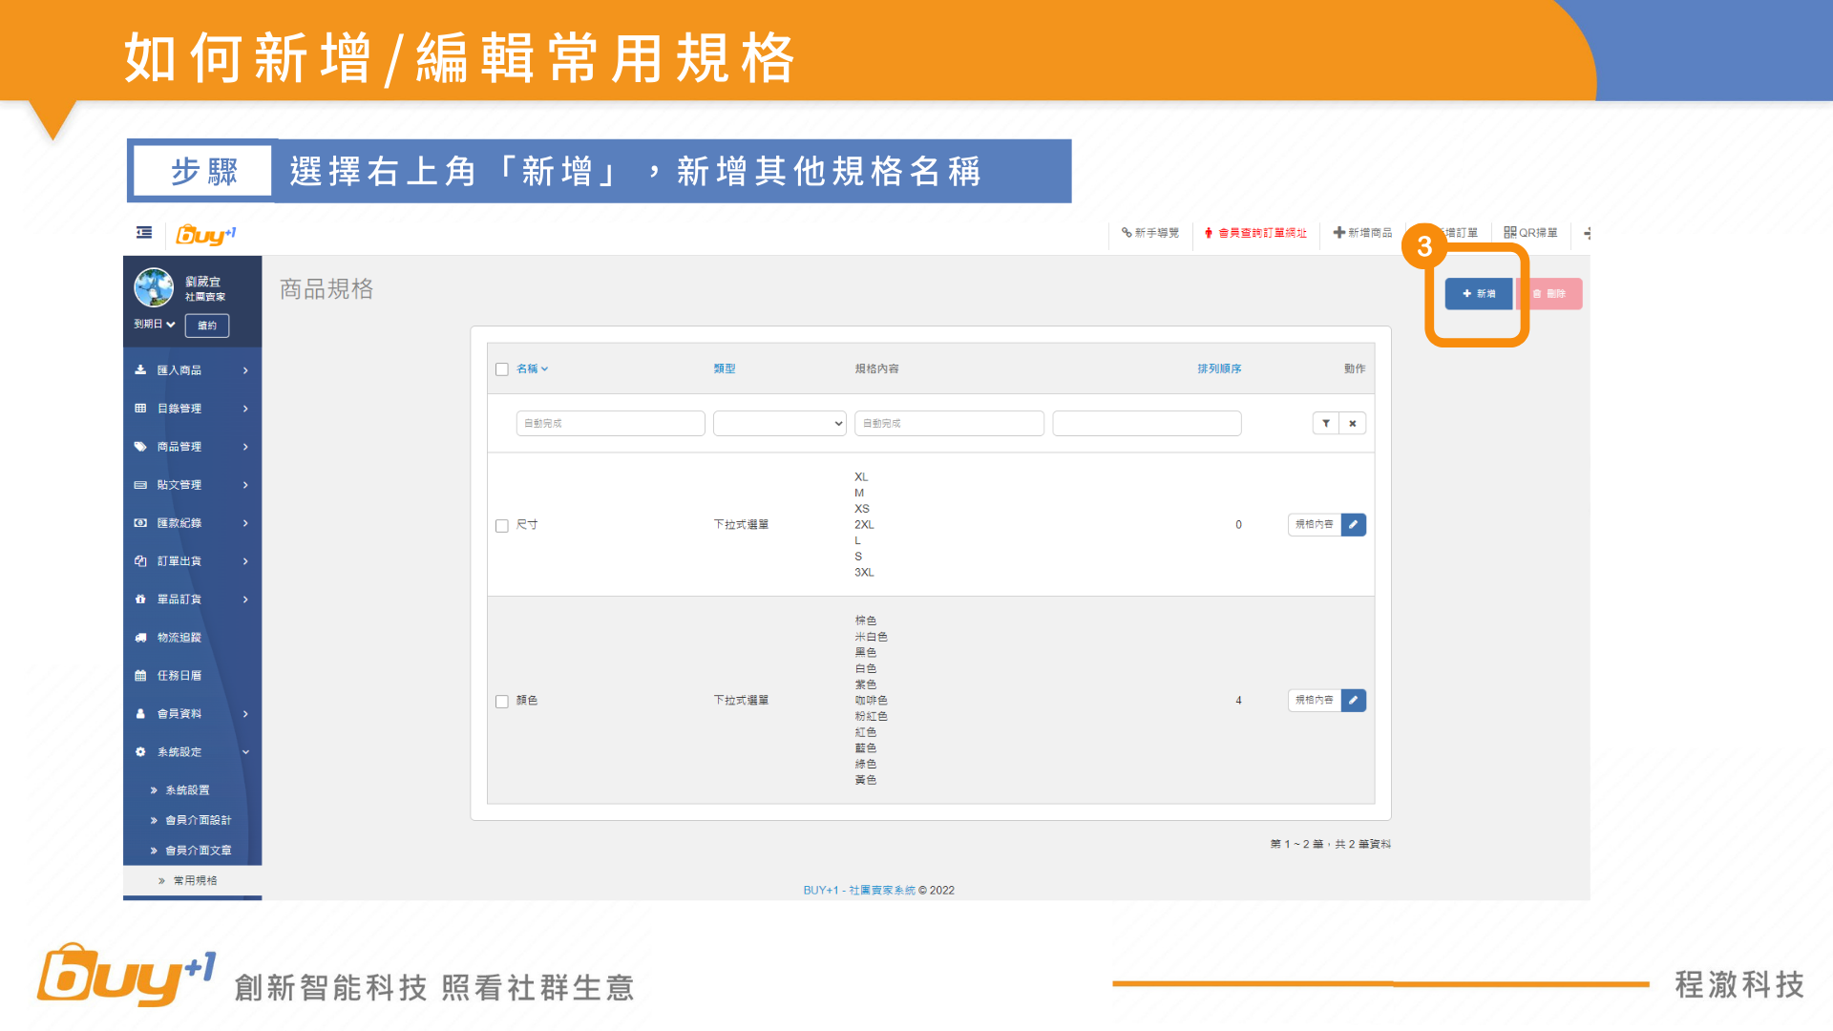Click the user avatar picture

[154, 287]
